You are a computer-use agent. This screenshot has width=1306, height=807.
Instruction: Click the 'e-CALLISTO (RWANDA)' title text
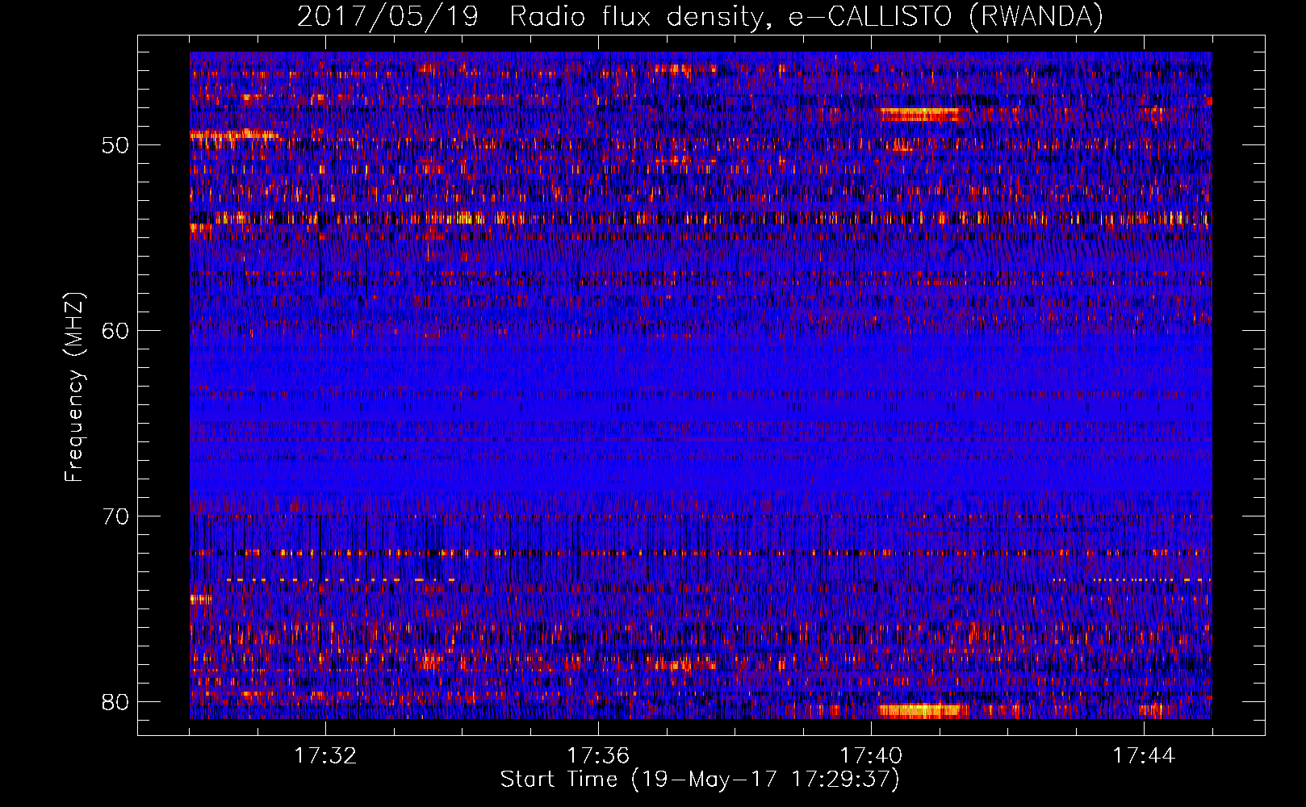pos(946,17)
